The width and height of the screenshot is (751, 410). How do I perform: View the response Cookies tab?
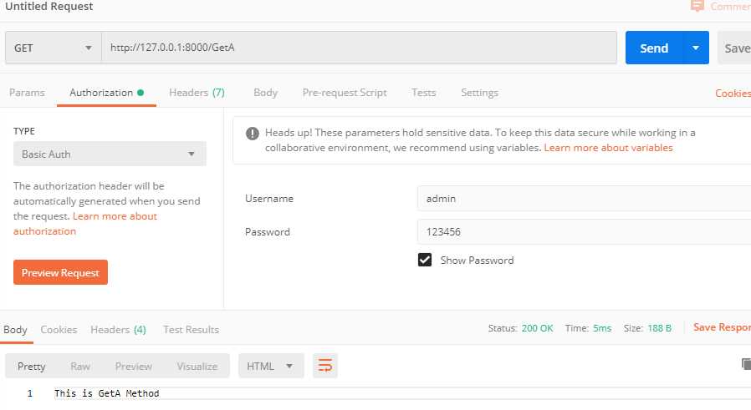[59, 330]
